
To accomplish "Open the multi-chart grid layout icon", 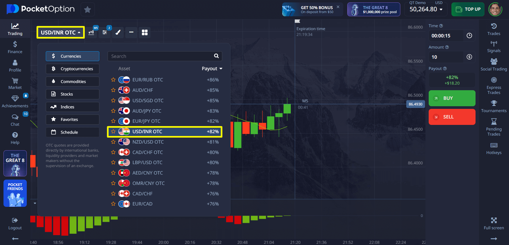I will [145, 33].
